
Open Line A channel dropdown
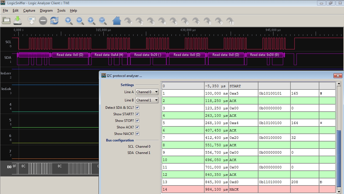147,92
